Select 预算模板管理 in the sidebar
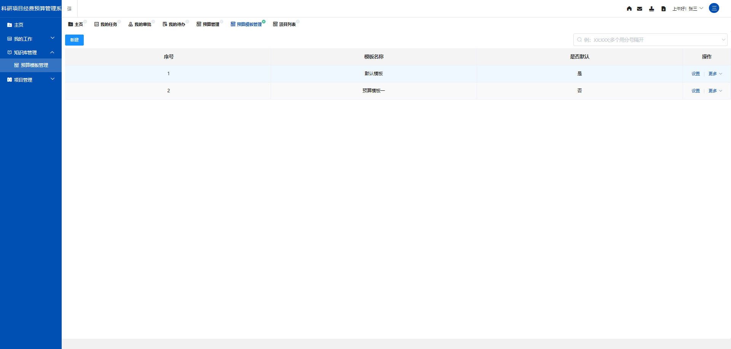Screen dimensions: 731x349 (31, 65)
